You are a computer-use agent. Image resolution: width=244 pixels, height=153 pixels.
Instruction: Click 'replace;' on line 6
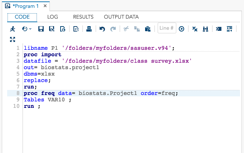[37, 81]
